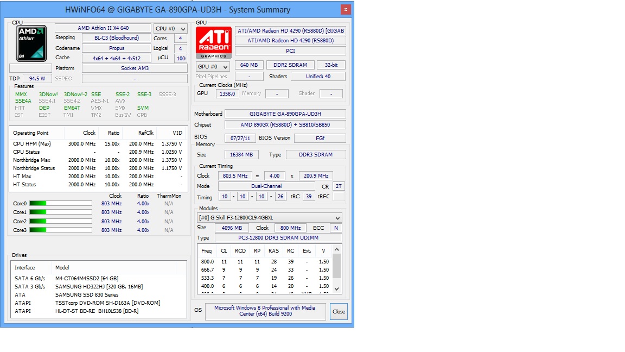Select the TSSTcorp DVD-ROM SH-D163A row
This screenshot has width=625, height=352.
[x=98, y=303]
